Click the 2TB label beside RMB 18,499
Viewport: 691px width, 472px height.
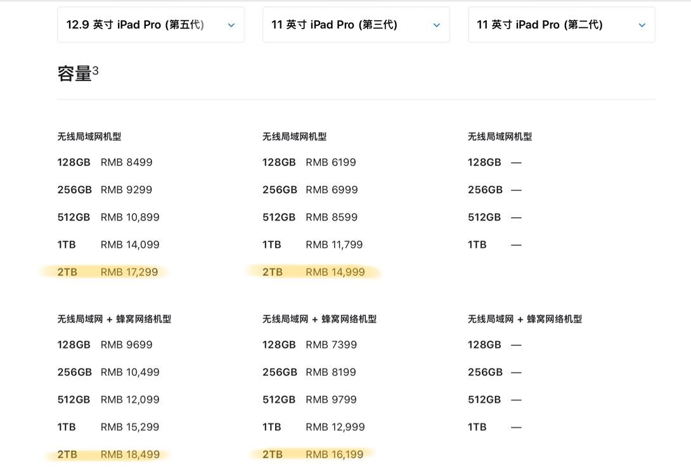click(67, 454)
